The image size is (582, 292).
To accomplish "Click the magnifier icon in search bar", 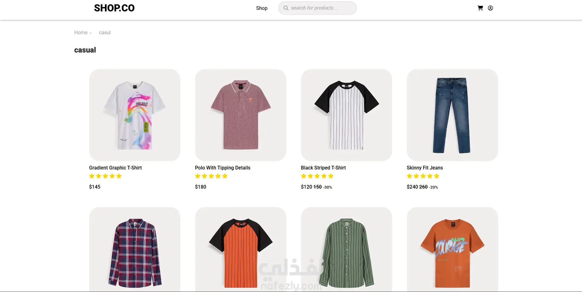I will pyautogui.click(x=286, y=8).
